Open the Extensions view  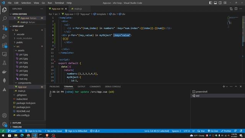coord(4,45)
